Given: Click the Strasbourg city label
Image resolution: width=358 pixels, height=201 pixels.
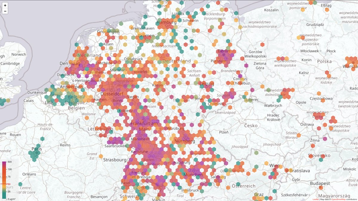Looking at the screenshot, I should point(115,160).
